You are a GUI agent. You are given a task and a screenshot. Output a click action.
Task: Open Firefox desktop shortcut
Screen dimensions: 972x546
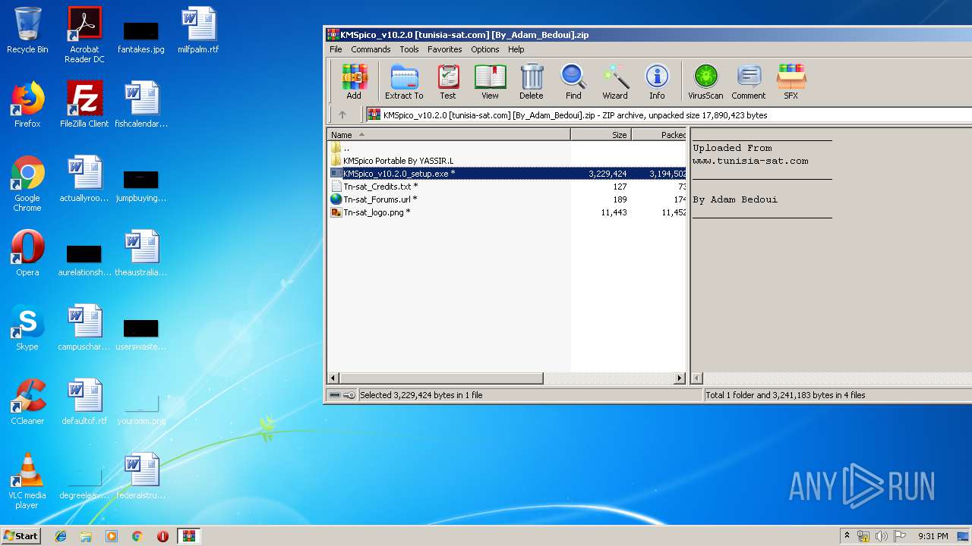click(x=27, y=105)
